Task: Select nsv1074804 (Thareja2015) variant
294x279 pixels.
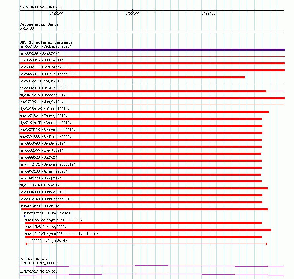Action: [44, 116]
